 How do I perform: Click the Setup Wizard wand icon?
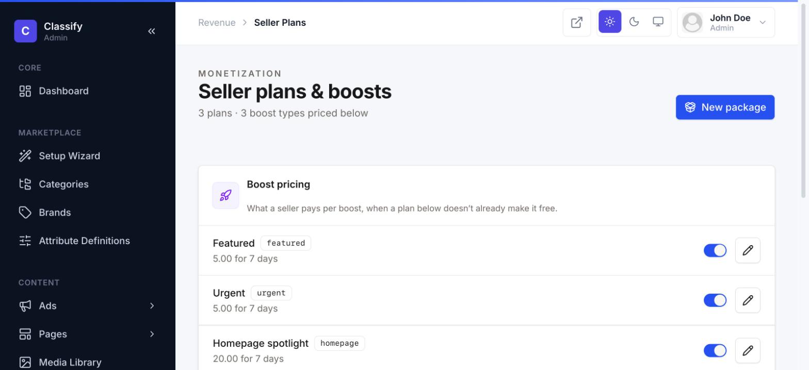pyautogui.click(x=25, y=156)
